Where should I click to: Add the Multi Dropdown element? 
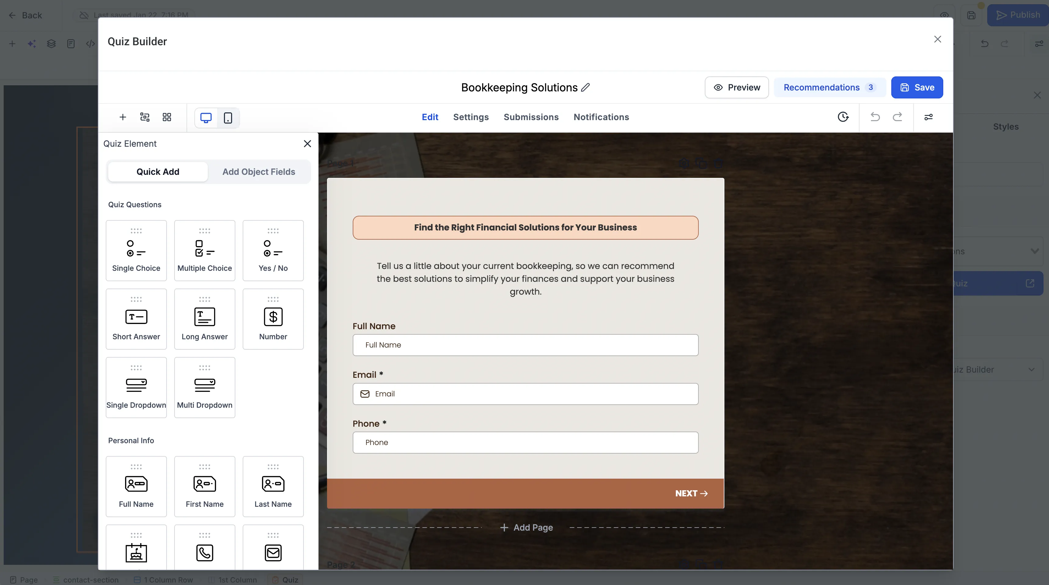pos(204,387)
